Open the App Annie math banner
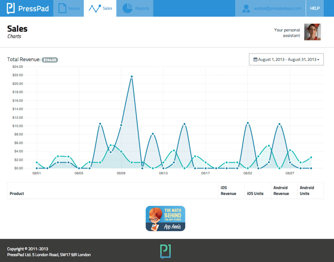 (165, 219)
